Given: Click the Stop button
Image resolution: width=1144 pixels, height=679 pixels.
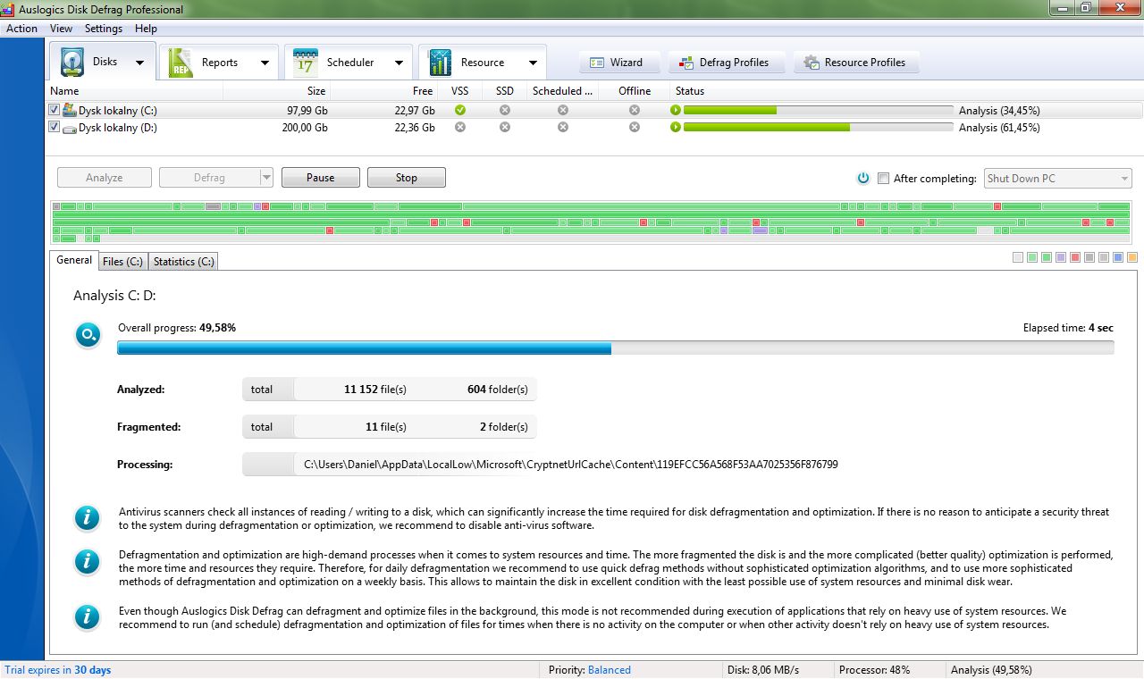Looking at the screenshot, I should (x=407, y=178).
